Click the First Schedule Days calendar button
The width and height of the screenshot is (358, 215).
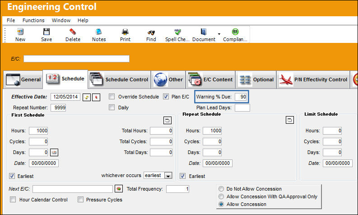[x=54, y=152]
